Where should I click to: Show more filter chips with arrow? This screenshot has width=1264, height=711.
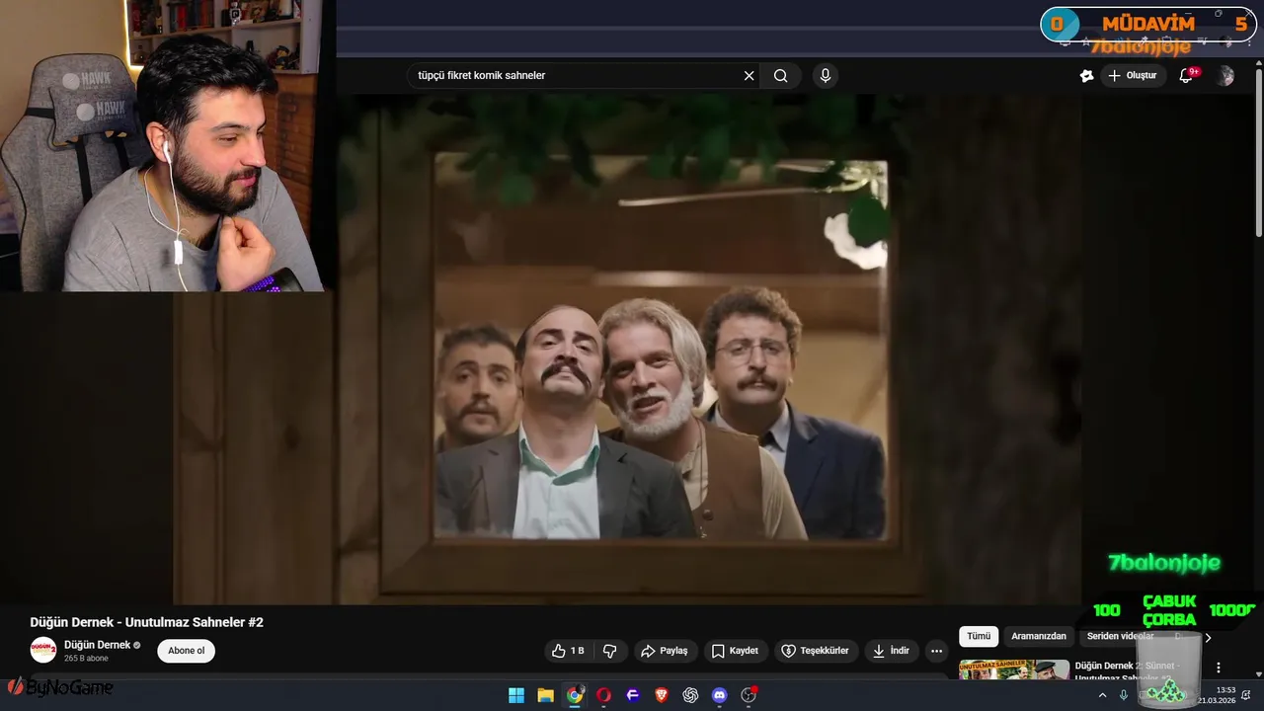point(1207,637)
